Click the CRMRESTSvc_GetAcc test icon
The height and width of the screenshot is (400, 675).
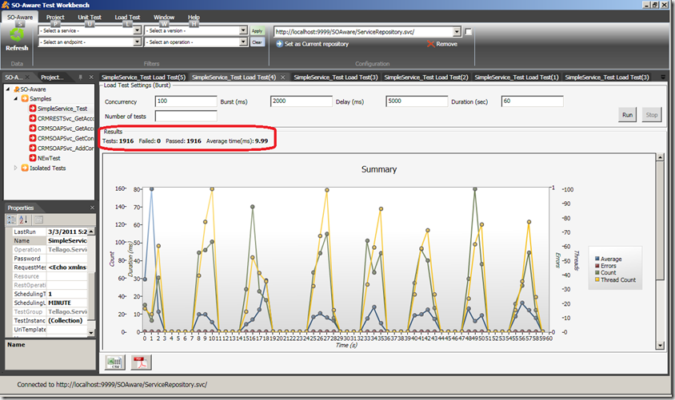[x=33, y=118]
